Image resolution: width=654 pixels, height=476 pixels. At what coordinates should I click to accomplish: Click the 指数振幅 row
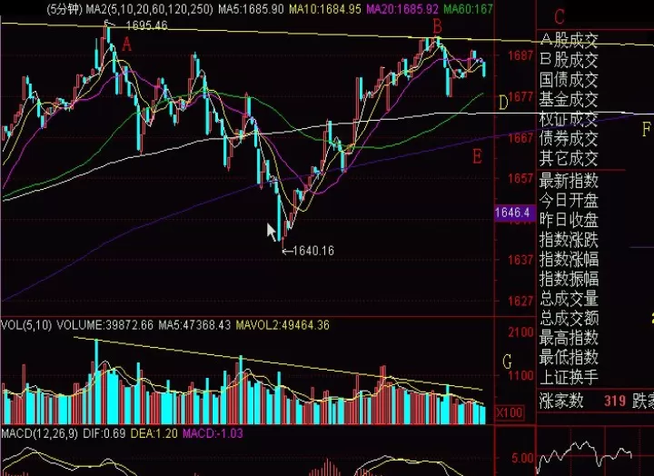click(569, 279)
